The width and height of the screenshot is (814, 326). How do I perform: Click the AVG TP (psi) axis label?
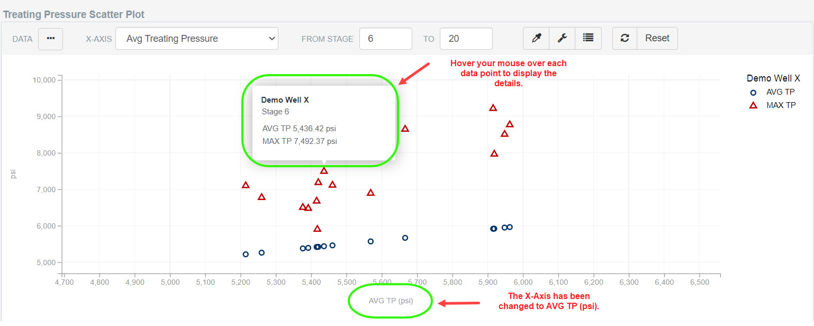point(391,301)
